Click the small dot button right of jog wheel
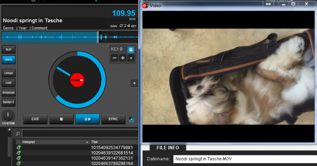 [x=134, y=83]
